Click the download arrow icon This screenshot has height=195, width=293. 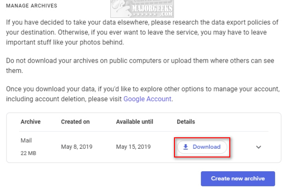[185, 147]
